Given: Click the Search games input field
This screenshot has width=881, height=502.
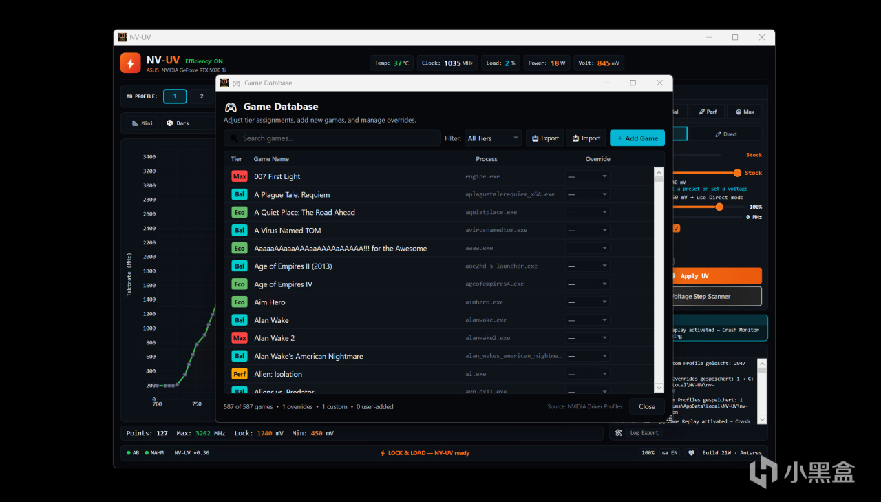Looking at the screenshot, I should (x=332, y=138).
